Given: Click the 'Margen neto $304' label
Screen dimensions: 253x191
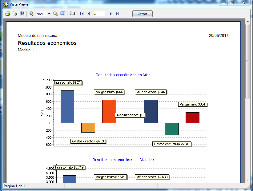Looking at the screenshot, I should click(x=192, y=104).
